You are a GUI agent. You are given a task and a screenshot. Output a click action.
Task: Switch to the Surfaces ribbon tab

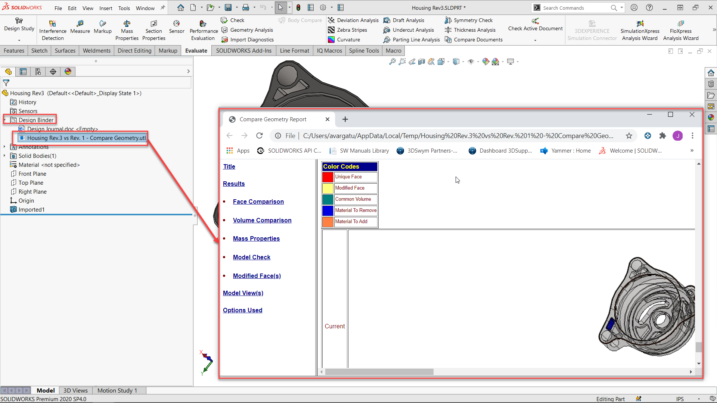(65, 51)
